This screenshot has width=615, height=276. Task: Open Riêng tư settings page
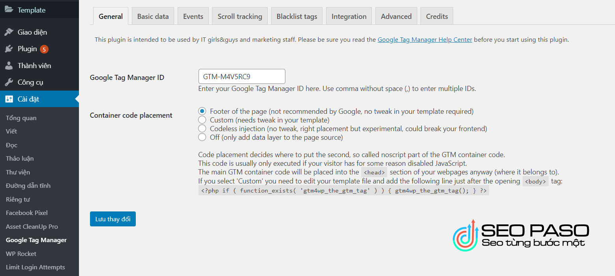(18, 199)
